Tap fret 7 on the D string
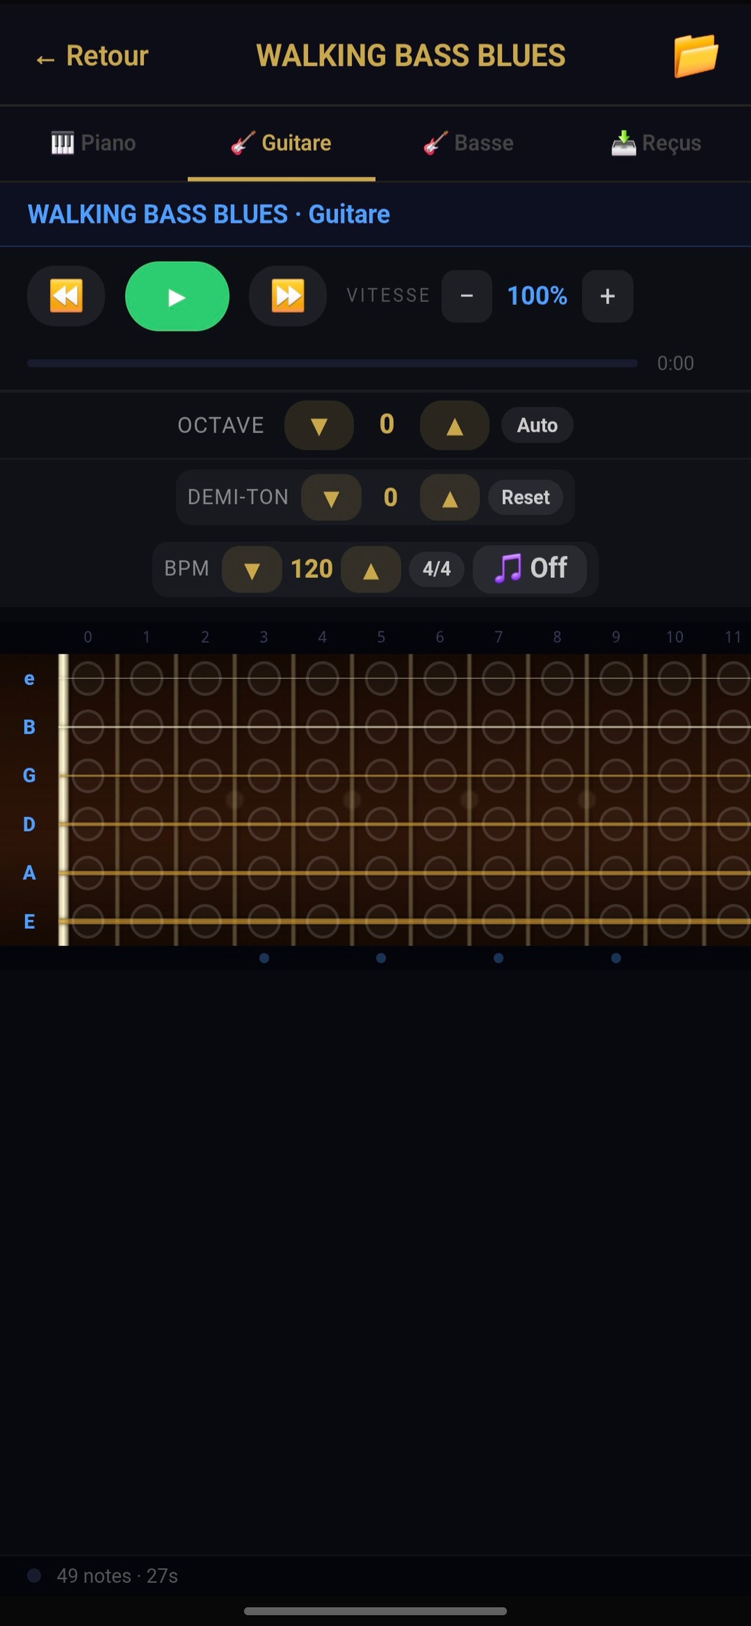This screenshot has width=751, height=1626. (x=498, y=824)
